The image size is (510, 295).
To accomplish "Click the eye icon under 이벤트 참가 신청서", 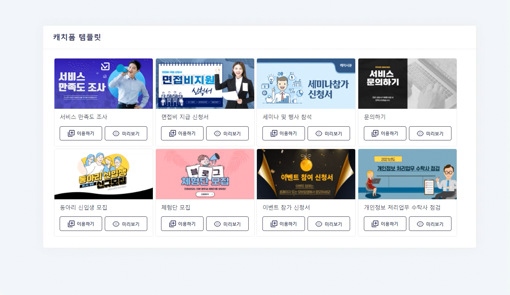I will point(319,224).
